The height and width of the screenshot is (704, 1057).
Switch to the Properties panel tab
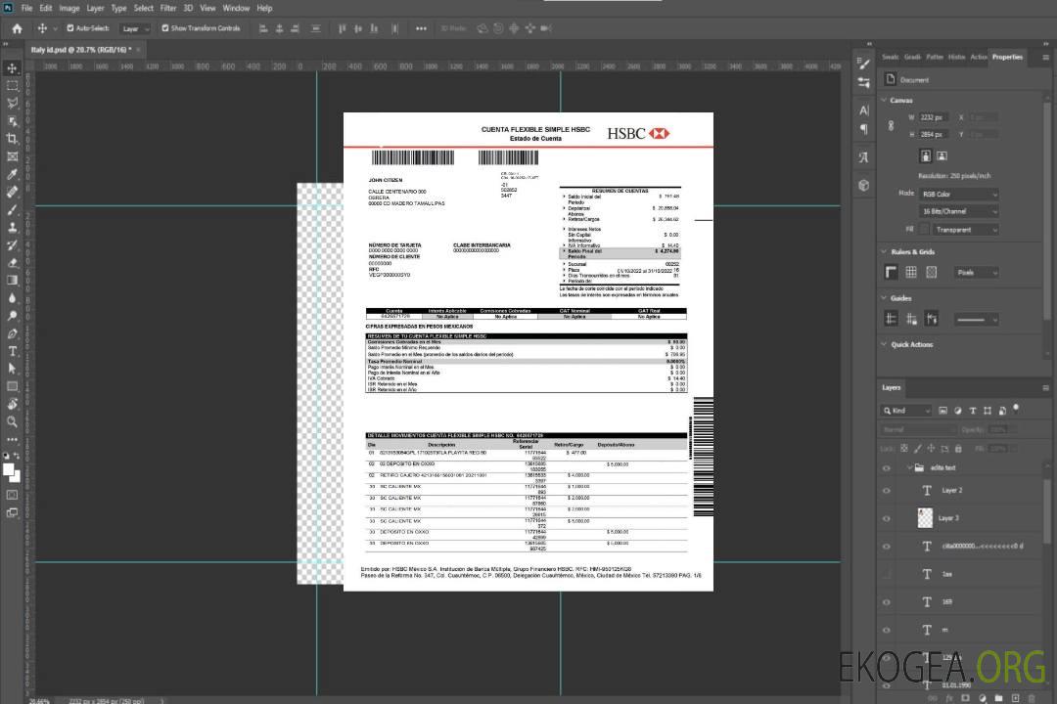coord(1007,58)
